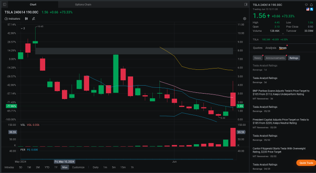Click the VOL indicator label

[23, 125]
